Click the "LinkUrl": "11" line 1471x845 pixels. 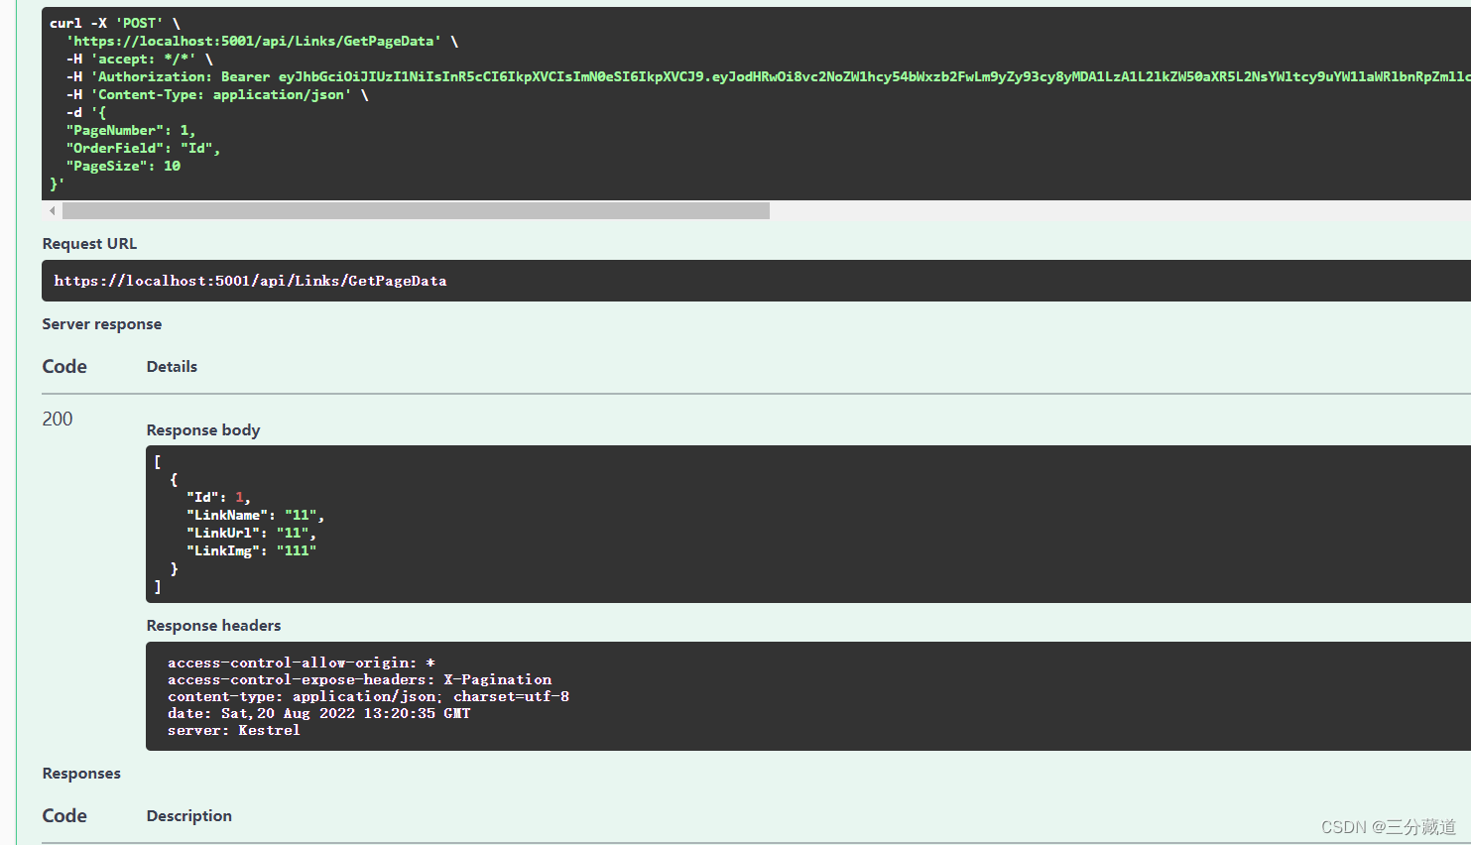[x=251, y=533]
